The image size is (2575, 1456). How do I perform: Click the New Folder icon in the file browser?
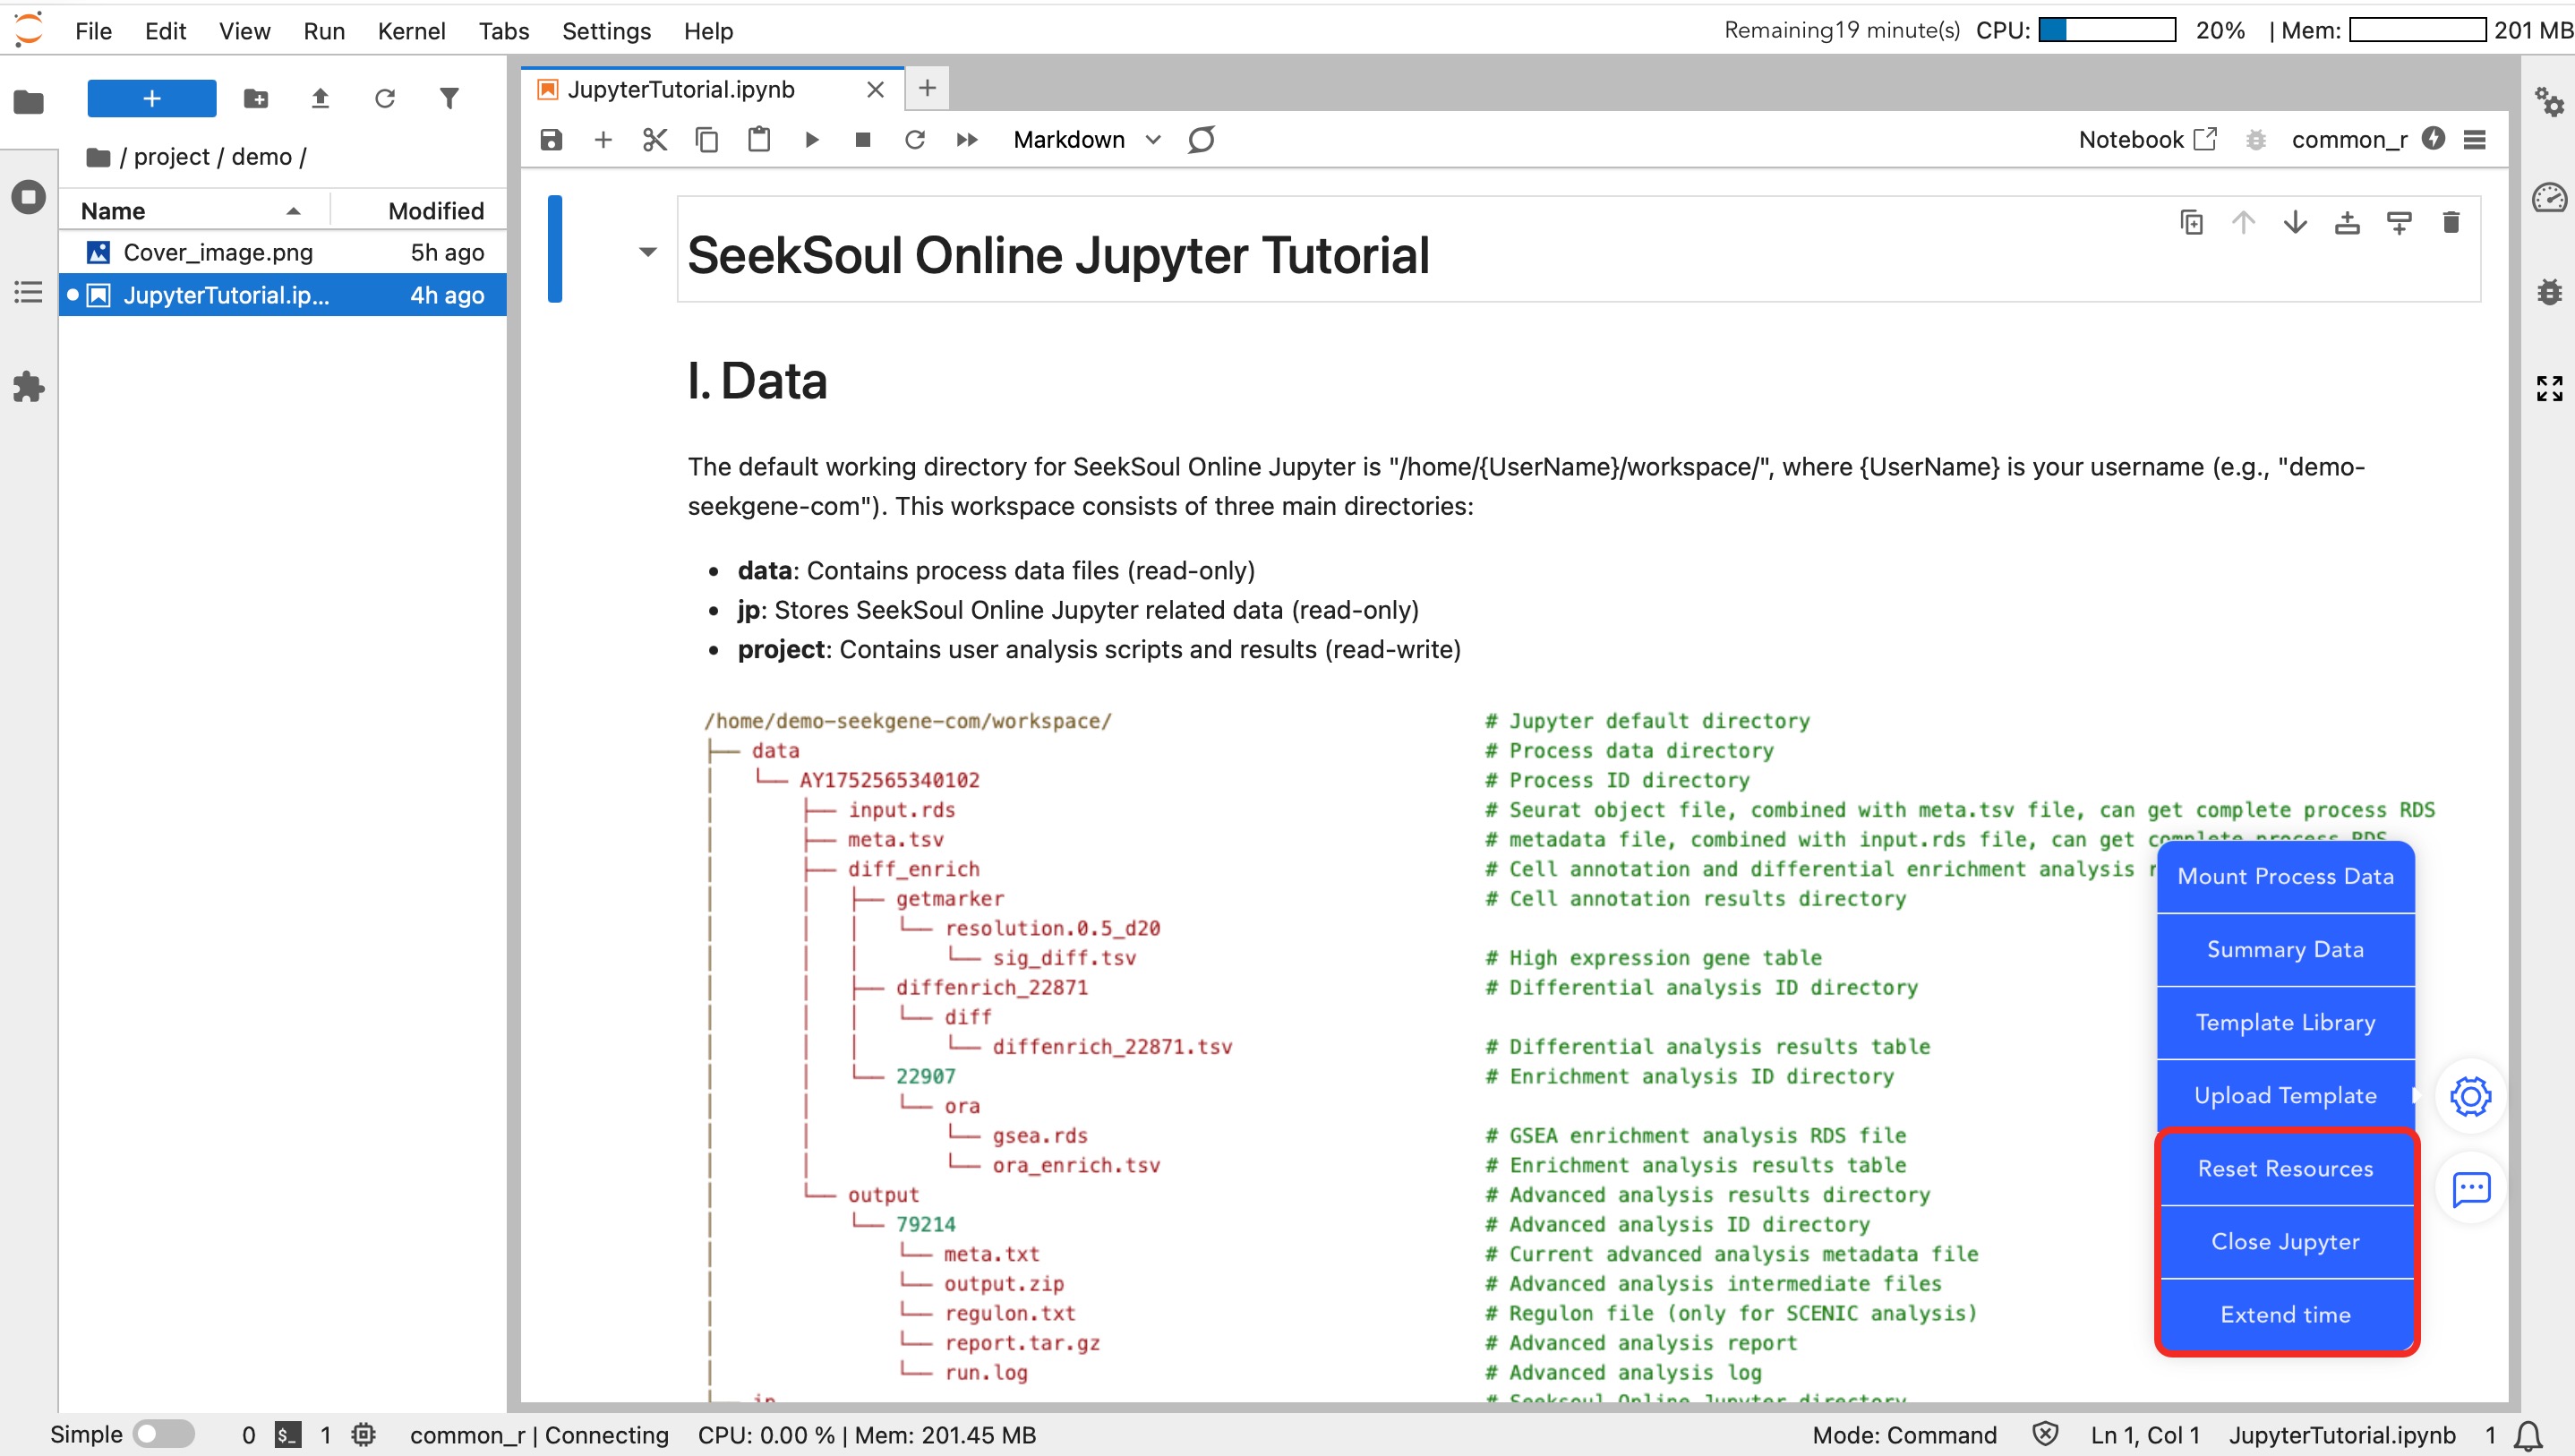click(x=256, y=98)
